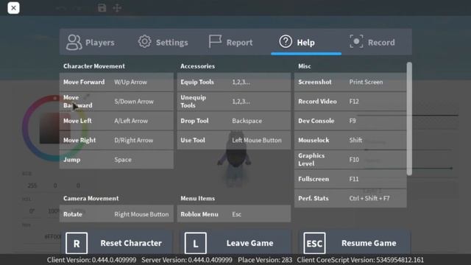
Task: Click the Move Forward row
Action: pos(116,82)
